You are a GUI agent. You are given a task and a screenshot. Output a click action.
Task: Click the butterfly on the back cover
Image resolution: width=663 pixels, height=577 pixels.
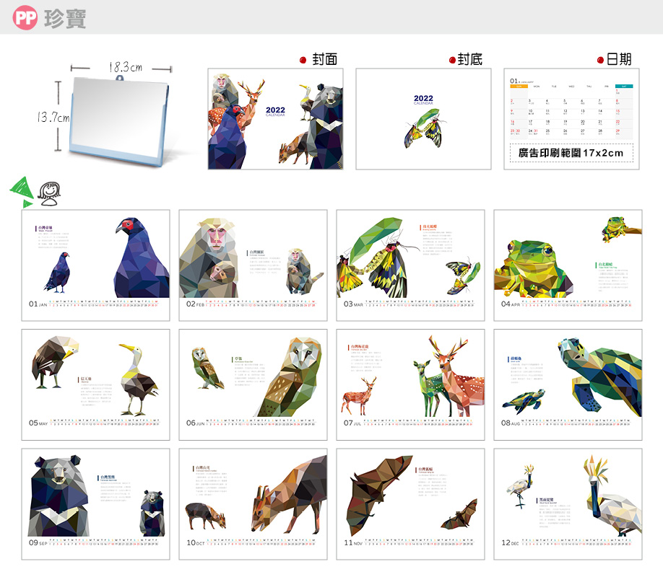(x=422, y=130)
